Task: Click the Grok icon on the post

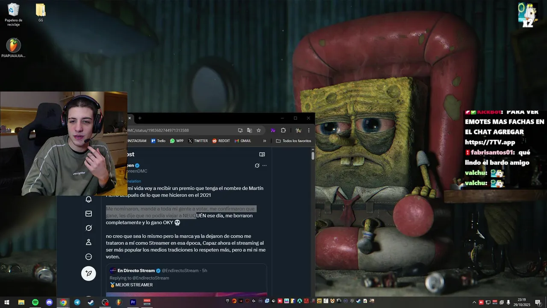Action: (x=257, y=166)
